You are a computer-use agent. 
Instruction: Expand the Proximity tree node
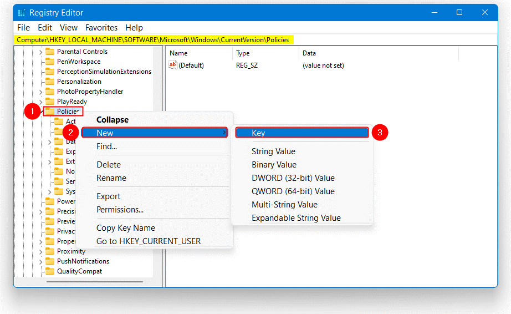40,251
